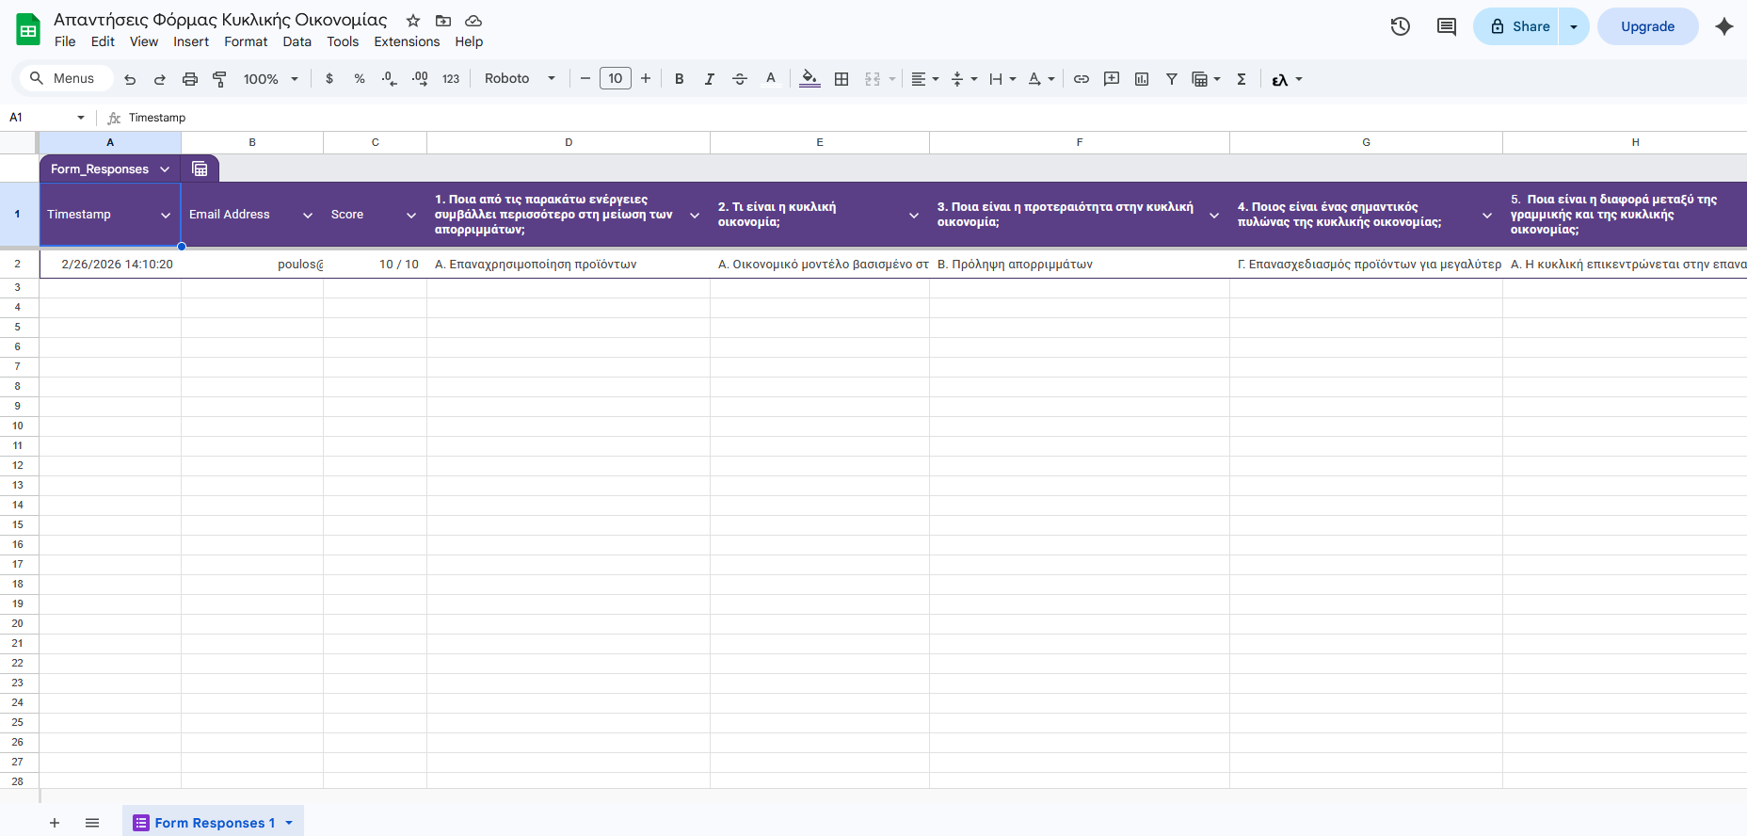Image resolution: width=1747 pixels, height=836 pixels.
Task: Open input tools language dropdown
Action: 1299,79
